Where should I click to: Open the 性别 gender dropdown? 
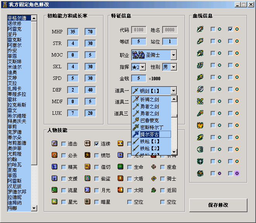(x=173, y=67)
